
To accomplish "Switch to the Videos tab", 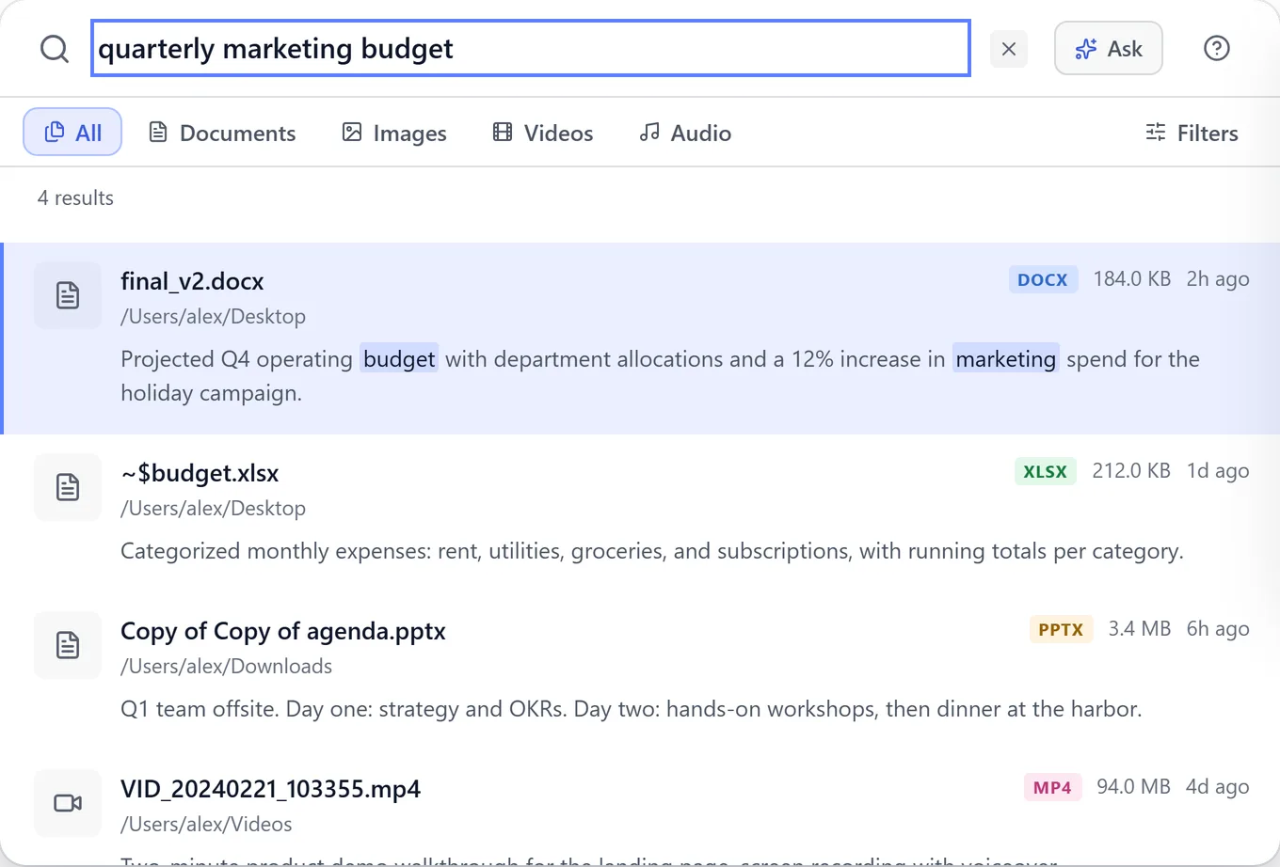I will coord(543,133).
